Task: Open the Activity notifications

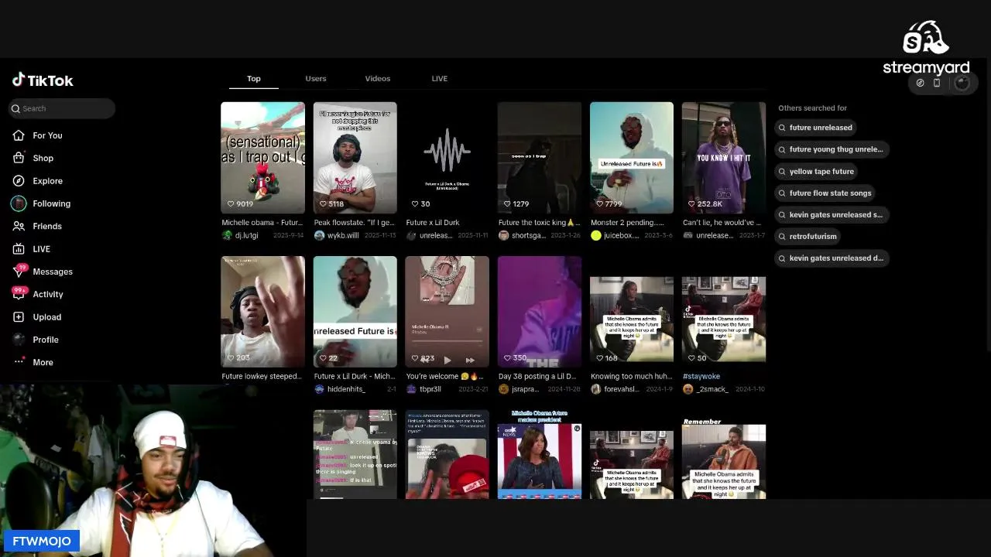Action: 38,294
